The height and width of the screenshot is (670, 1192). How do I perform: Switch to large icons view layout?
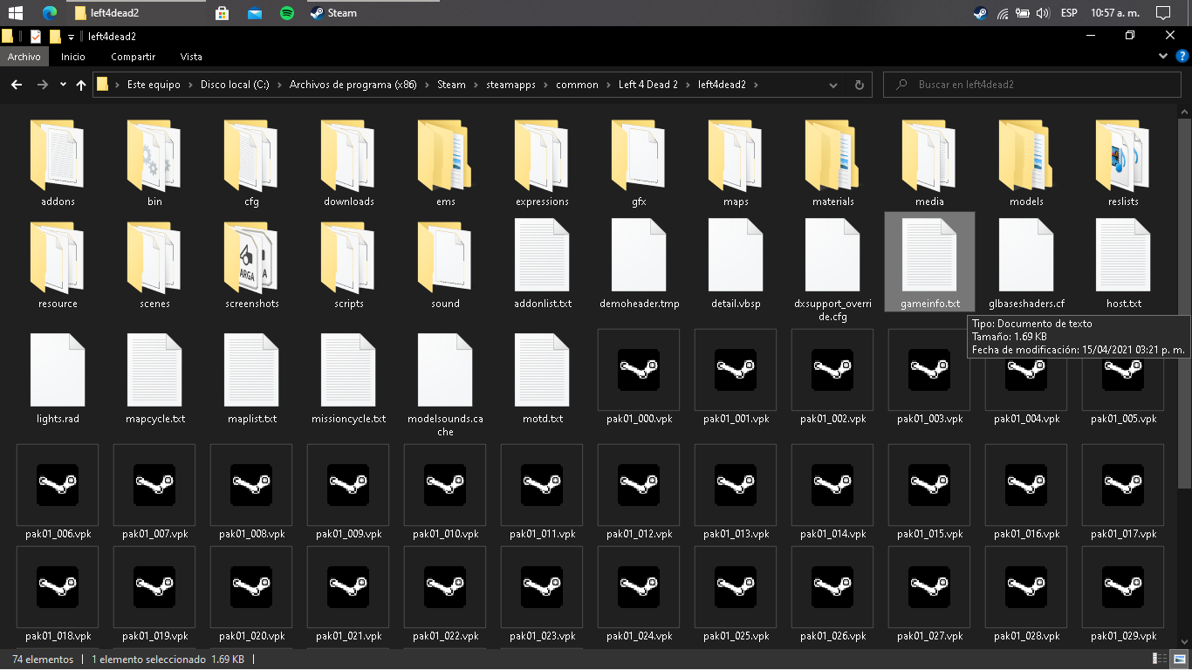click(x=1180, y=660)
